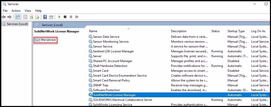Click Network S... log on for Software Protection
Viewport: 271px width, 107px height.
tap(260, 90)
